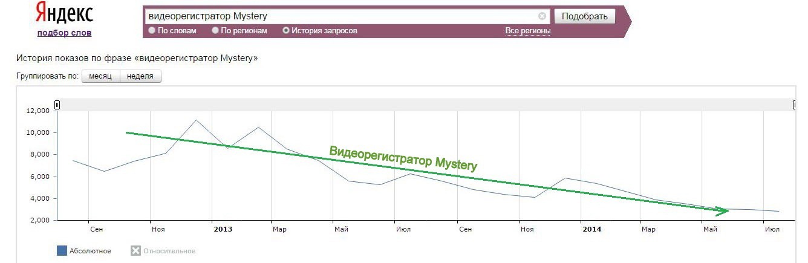Open the Все регионы region selector
Viewport: 808px width, 263px height.
coord(528,31)
